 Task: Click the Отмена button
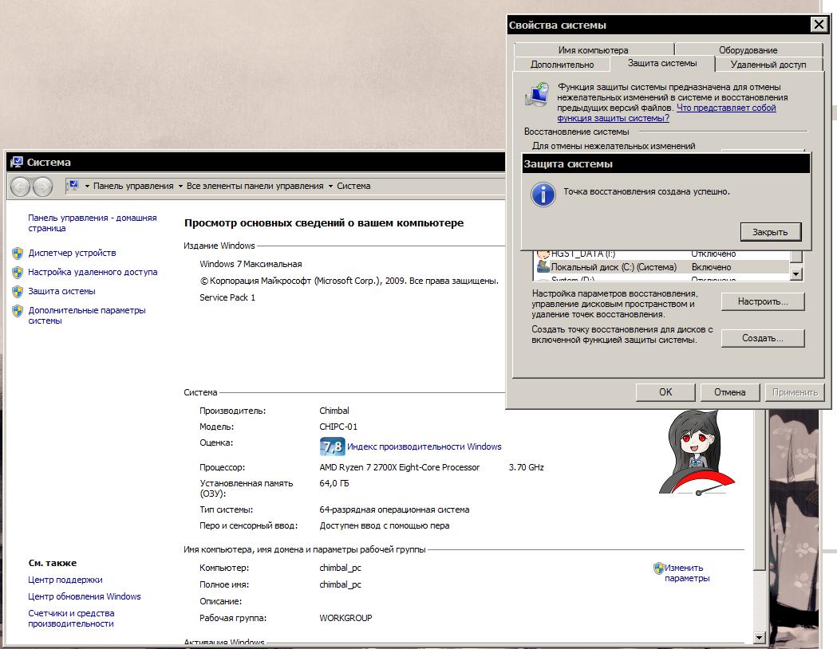tap(730, 392)
